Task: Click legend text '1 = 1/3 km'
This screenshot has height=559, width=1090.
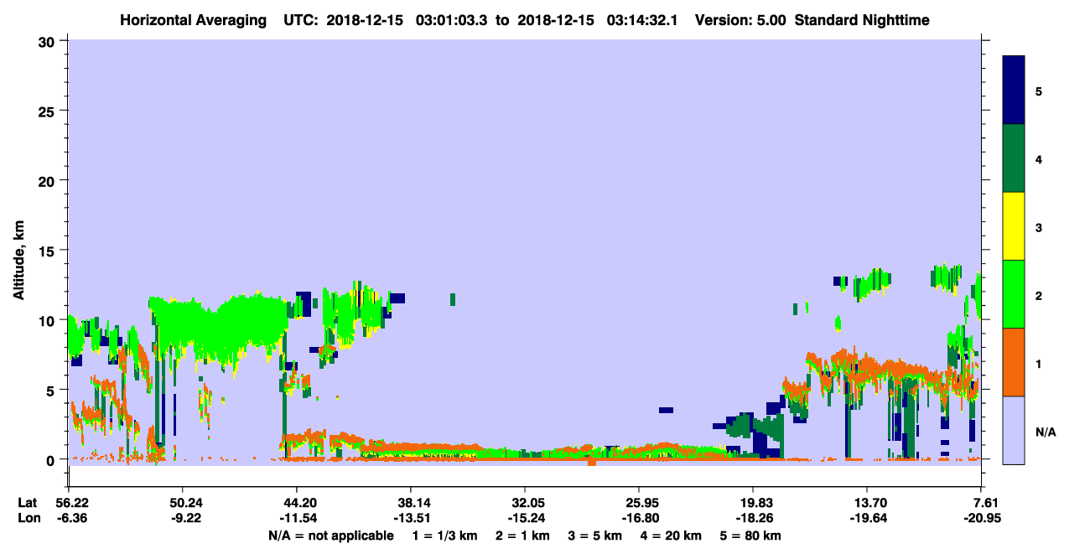Action: point(445,536)
